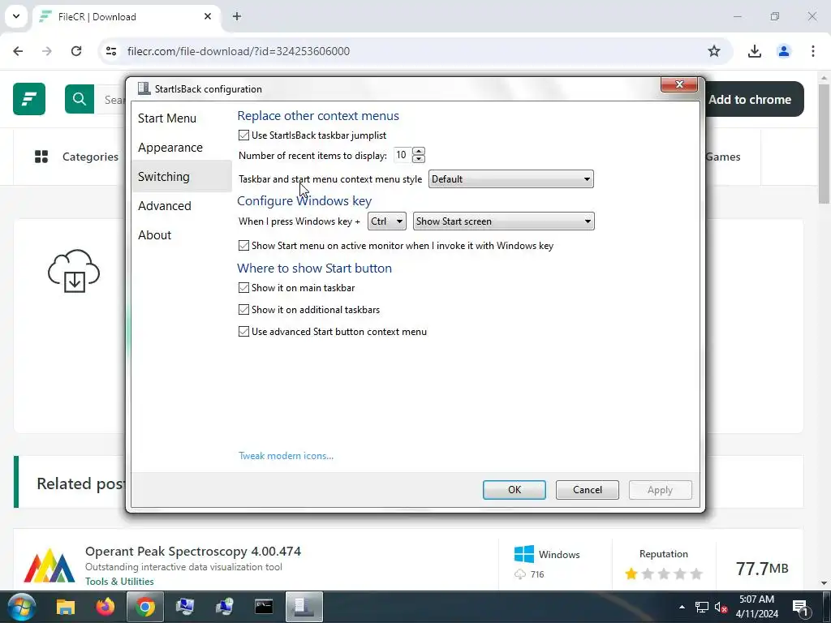Screen dimensions: 831x623
Task: Click the Tools & Utilities category link
Action: click(119, 581)
